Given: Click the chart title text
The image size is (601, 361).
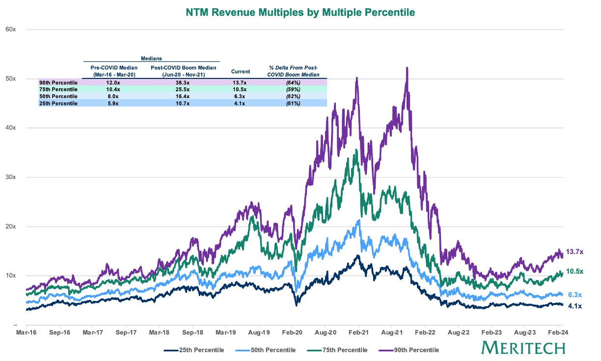Looking at the screenshot, I should pos(300,12).
